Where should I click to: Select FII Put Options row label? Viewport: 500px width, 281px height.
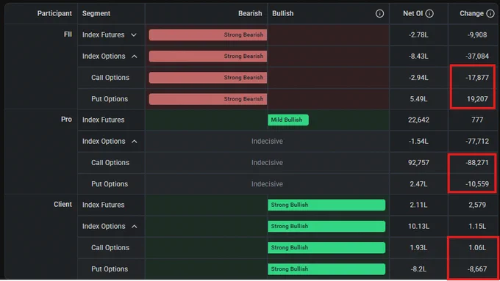[110, 99]
